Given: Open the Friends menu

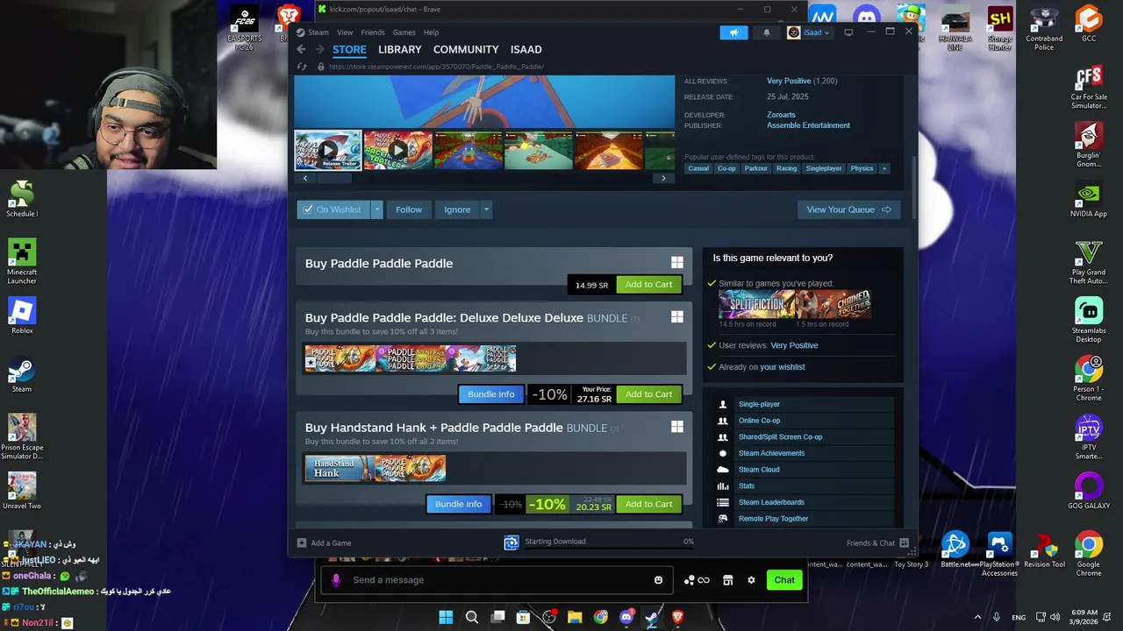Looking at the screenshot, I should (x=373, y=32).
